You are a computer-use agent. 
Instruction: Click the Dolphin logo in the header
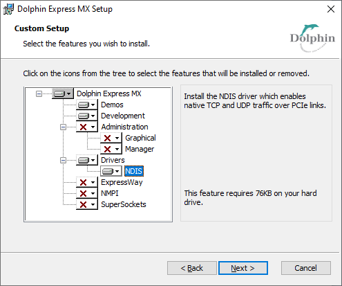click(x=312, y=38)
